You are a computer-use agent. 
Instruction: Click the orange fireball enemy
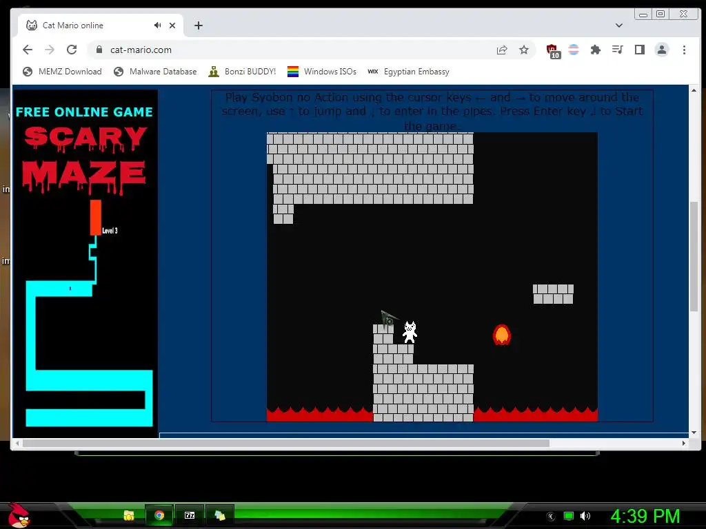click(x=502, y=335)
